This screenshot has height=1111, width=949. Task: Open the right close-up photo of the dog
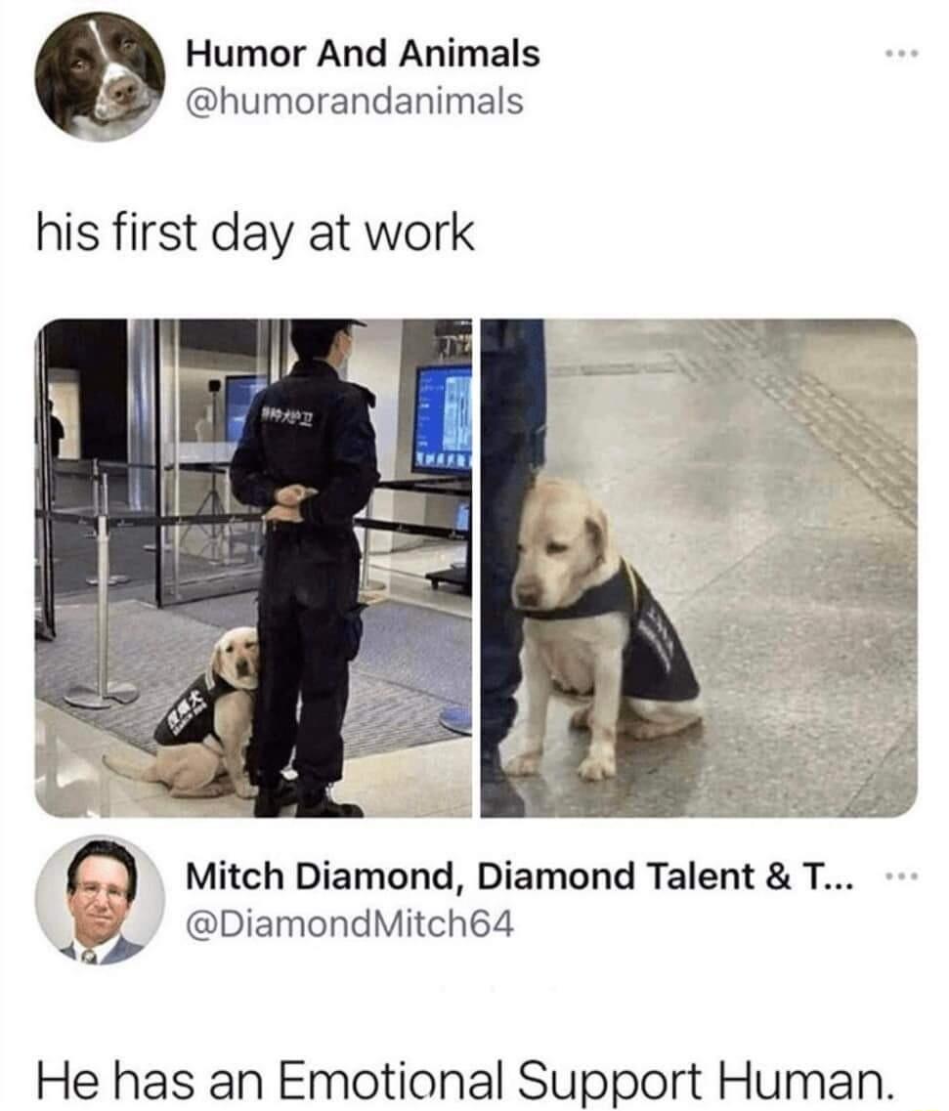pos(699,568)
